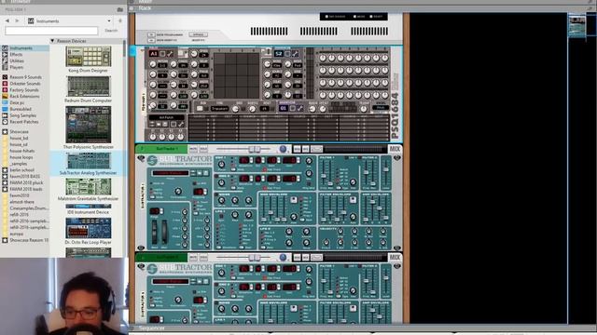Screen dimensions: 597x335
Task: Click wrench icon below Init Patch display
Action: coord(181,124)
